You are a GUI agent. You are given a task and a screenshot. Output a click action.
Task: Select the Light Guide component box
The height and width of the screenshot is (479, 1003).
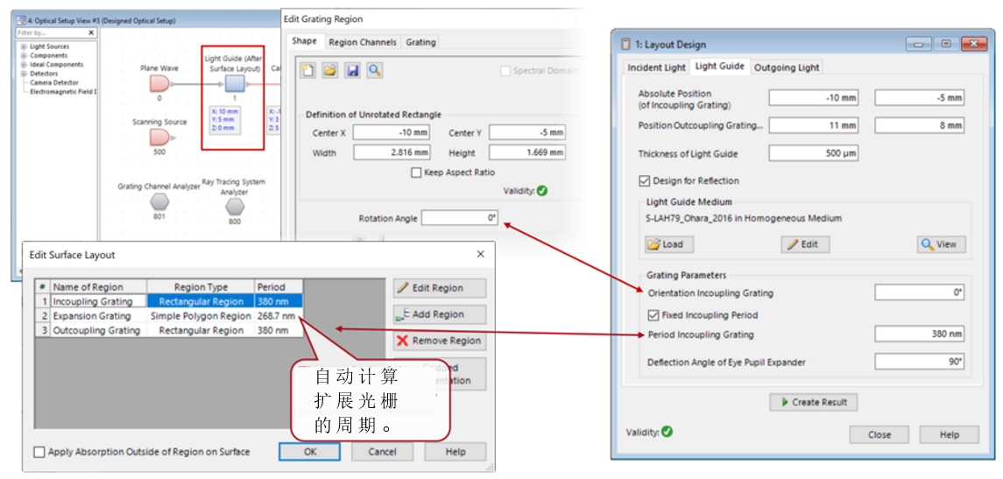(235, 84)
